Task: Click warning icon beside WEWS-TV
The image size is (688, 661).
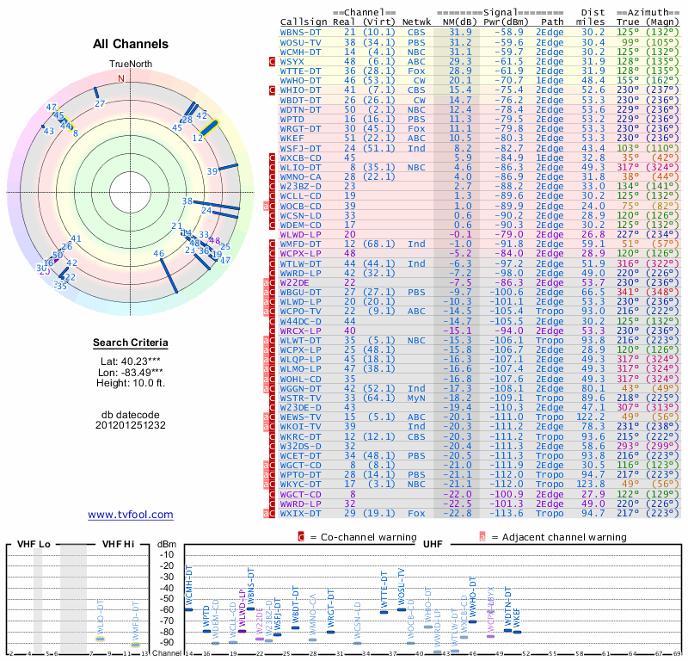Action: point(269,417)
